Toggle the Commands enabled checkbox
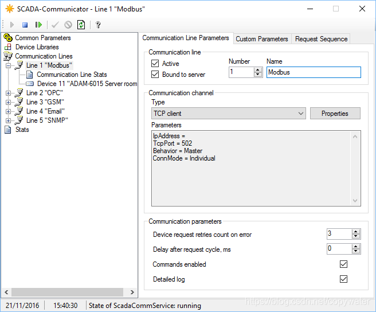This screenshot has width=376, height=312. coord(343,264)
